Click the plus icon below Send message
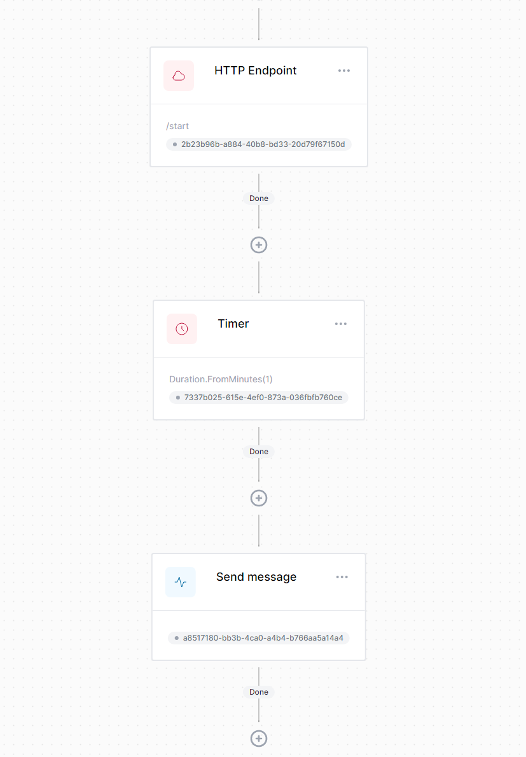 pyautogui.click(x=258, y=739)
